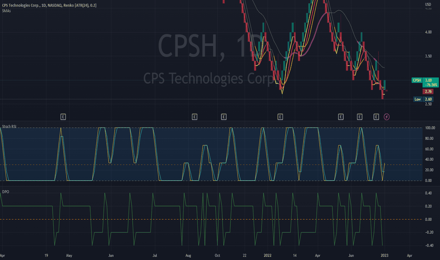Click the green CPSH symbol price tag
Screen dimensions: 440x260
click(417, 80)
